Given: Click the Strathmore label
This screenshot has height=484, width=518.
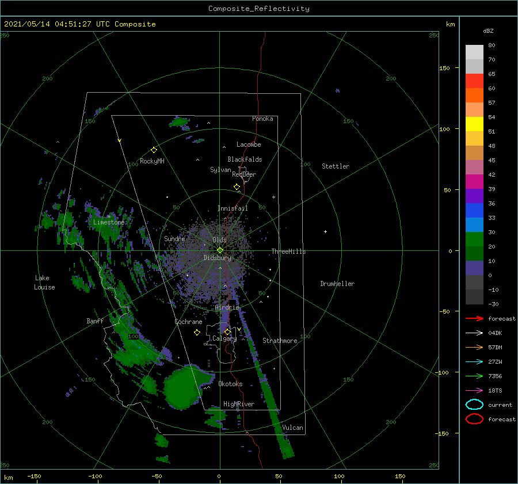Looking at the screenshot, I should (x=280, y=341).
